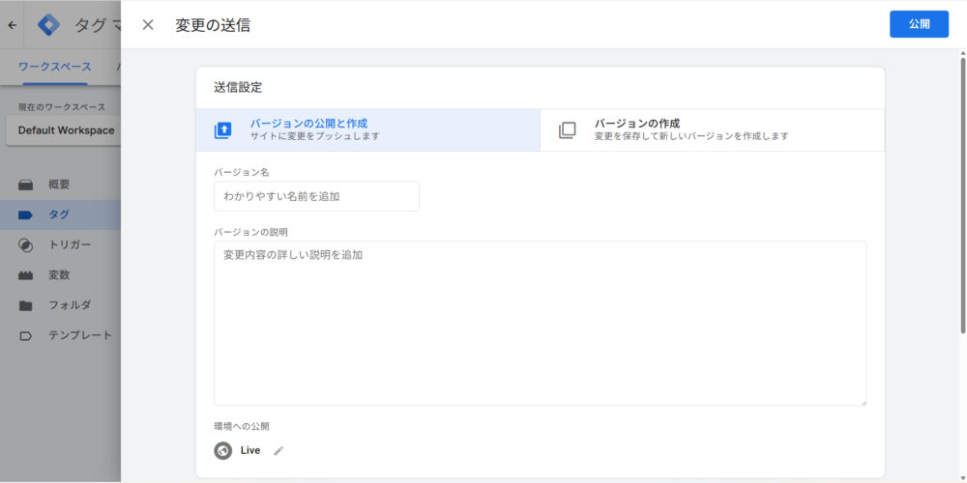Click the 概要 briefcase icon in sidebar
This screenshot has width=967, height=483.
(x=26, y=185)
